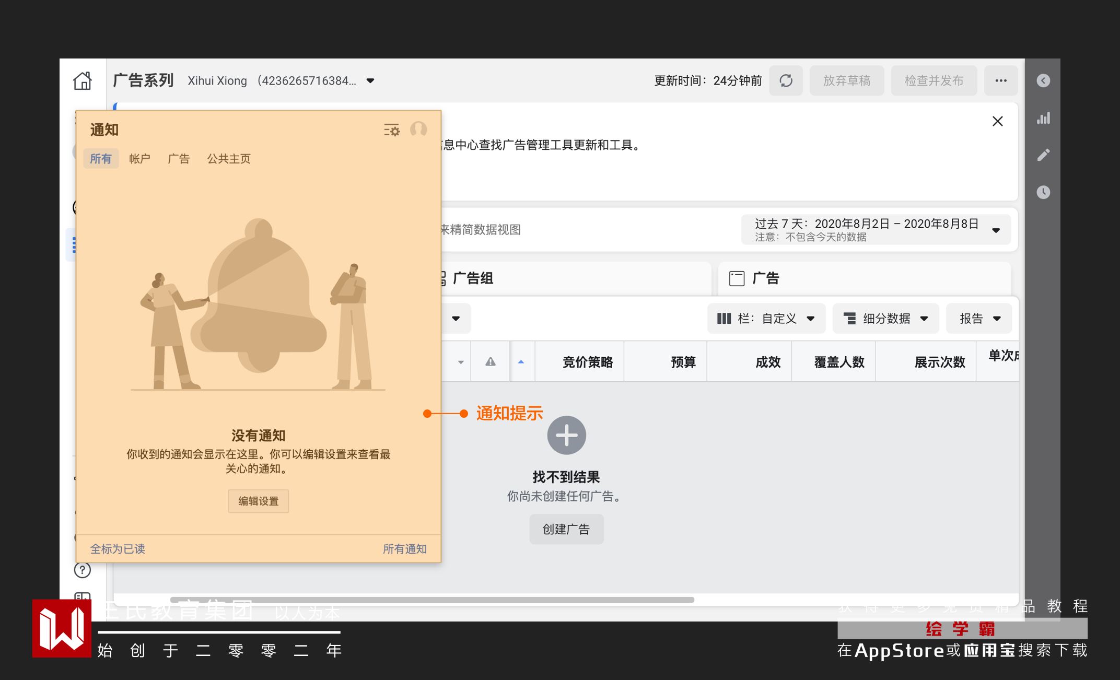Open help question mark icon
The height and width of the screenshot is (680, 1120).
click(x=83, y=570)
